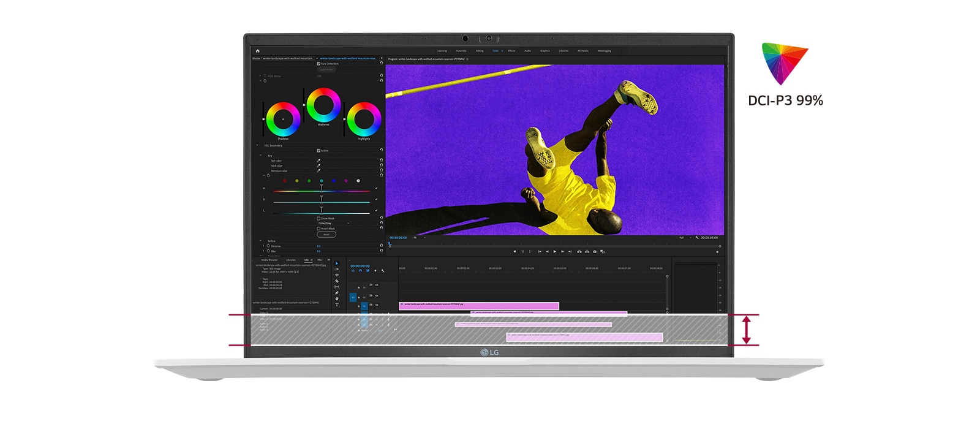
Task: Select the Type tool
Action: click(x=337, y=305)
